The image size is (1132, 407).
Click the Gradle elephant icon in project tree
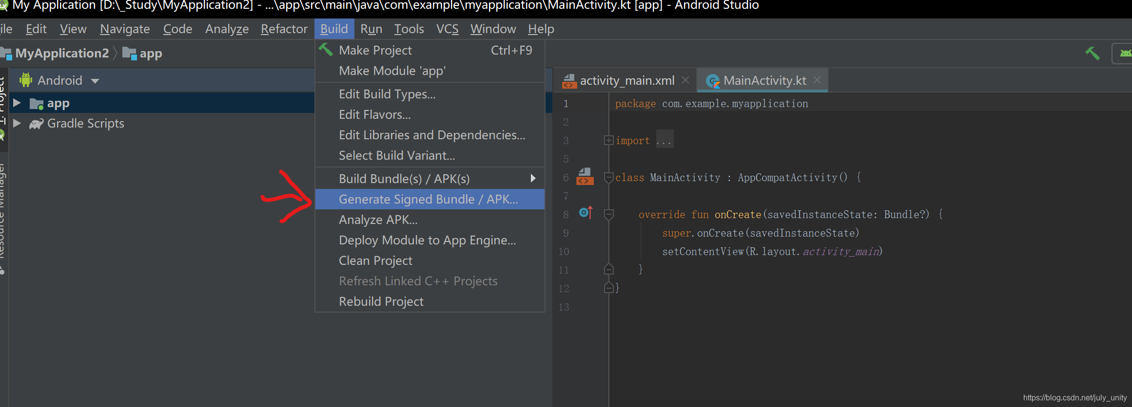pyautogui.click(x=36, y=124)
